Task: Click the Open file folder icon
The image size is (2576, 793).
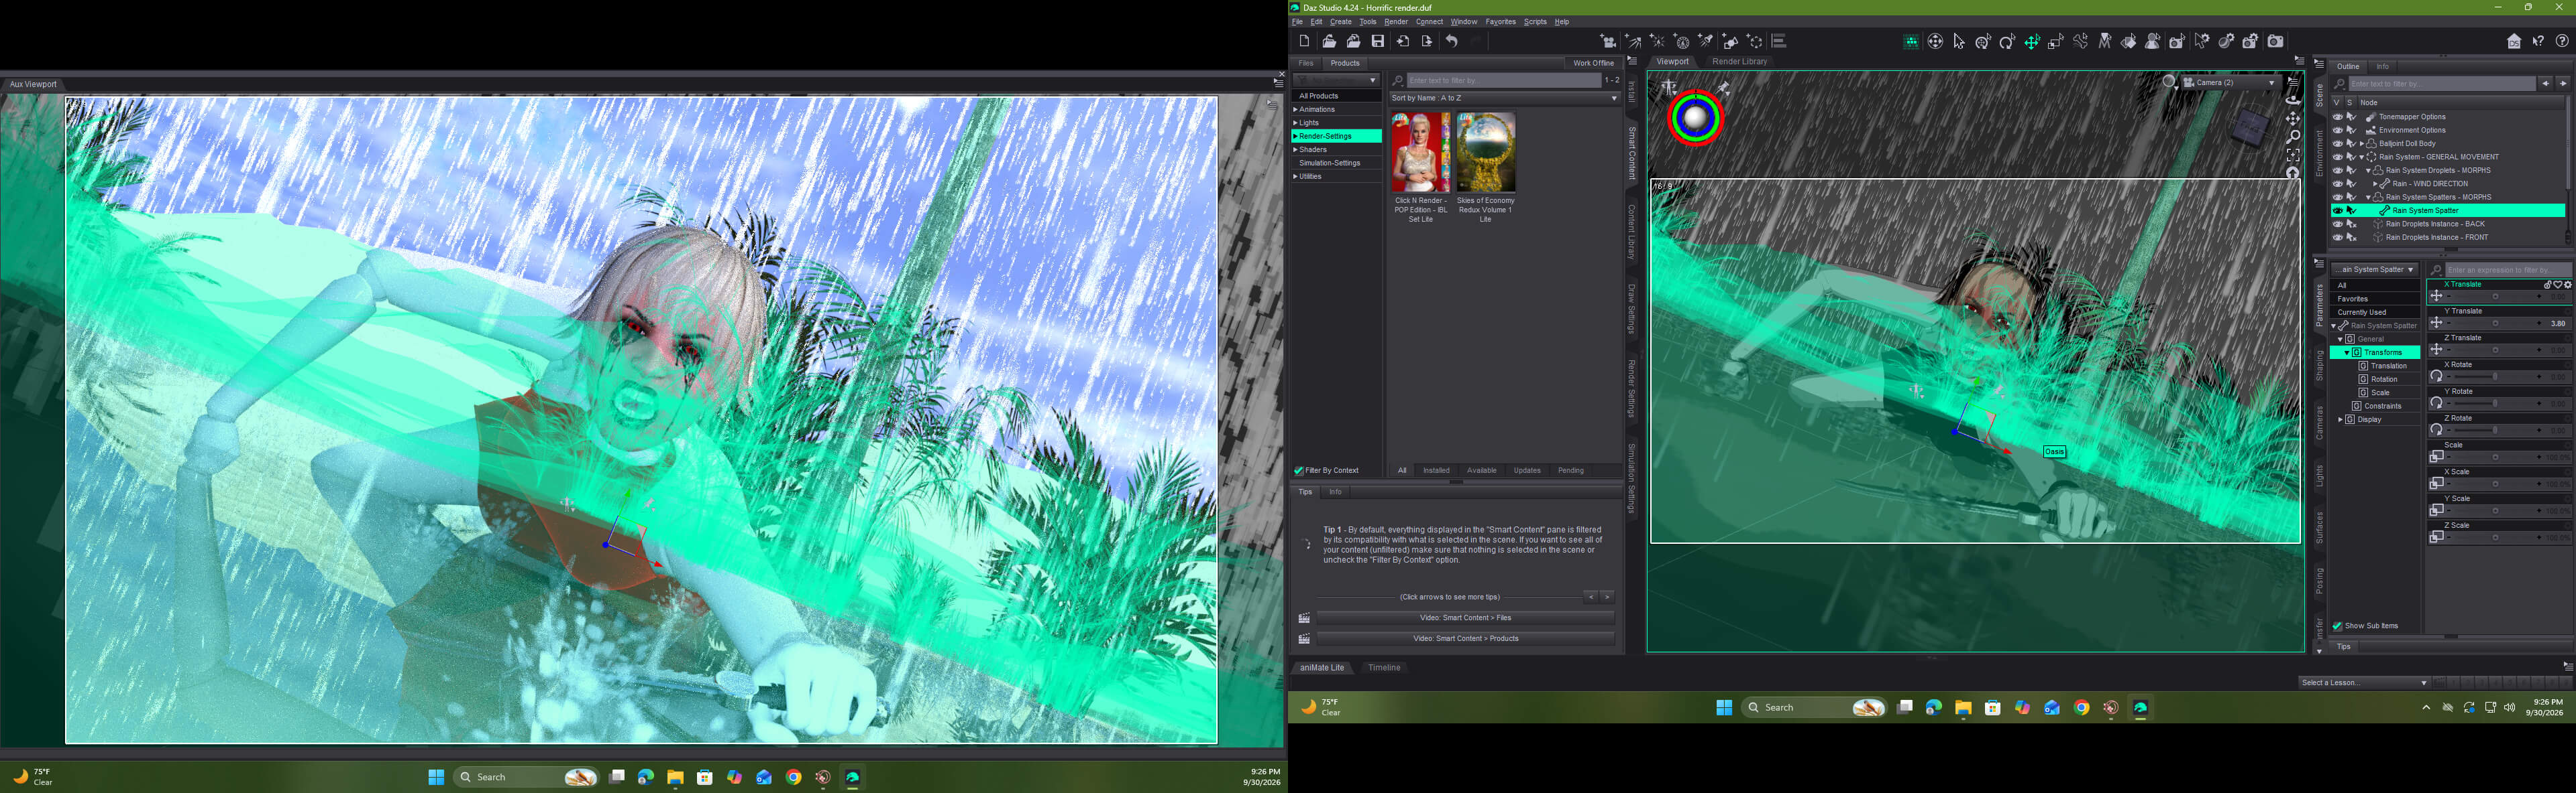Action: (1329, 41)
